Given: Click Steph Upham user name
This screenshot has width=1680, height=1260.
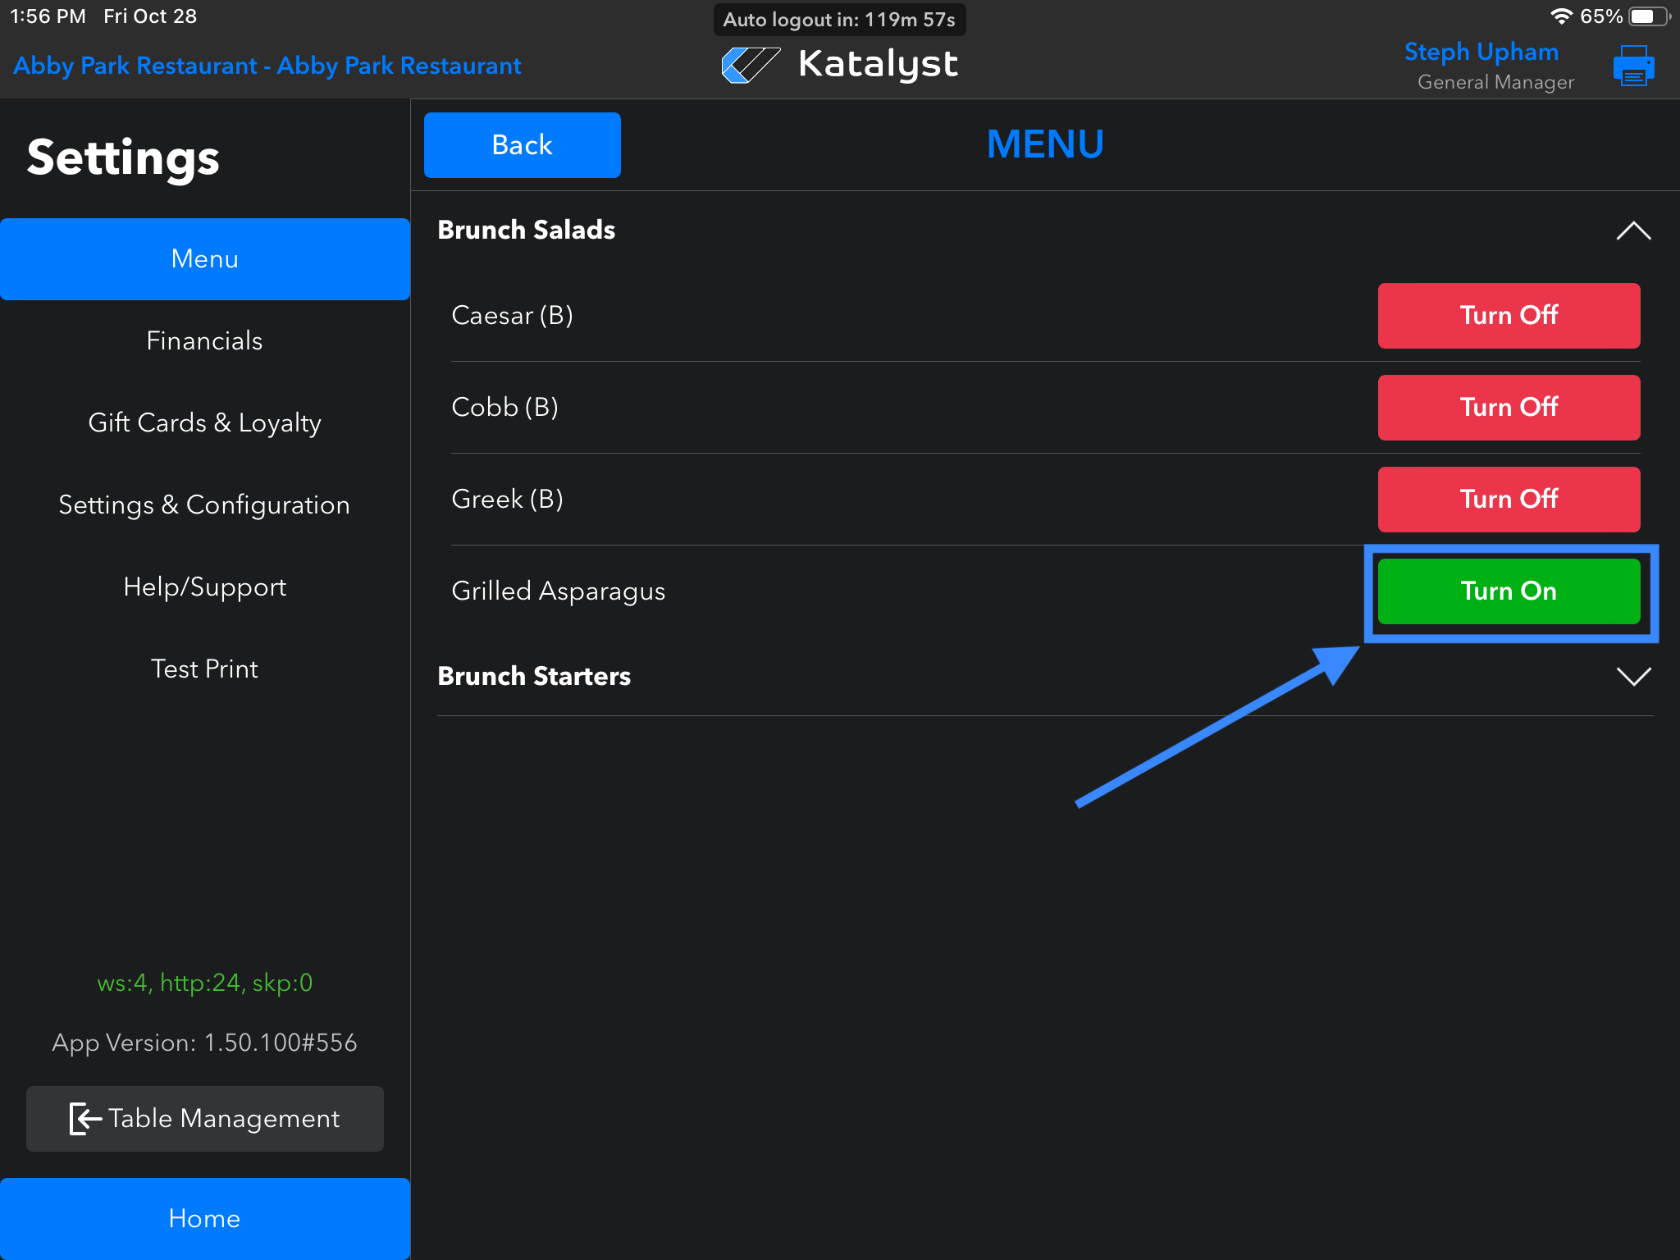Looking at the screenshot, I should point(1481,52).
